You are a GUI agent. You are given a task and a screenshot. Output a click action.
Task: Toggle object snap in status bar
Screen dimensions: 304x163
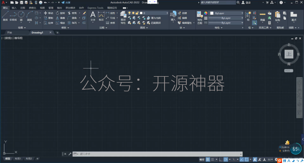tap(247, 160)
